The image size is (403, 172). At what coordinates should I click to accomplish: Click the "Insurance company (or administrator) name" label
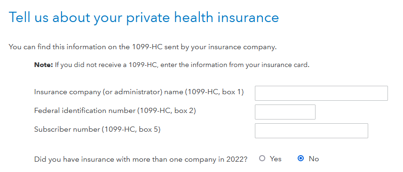[x=108, y=92]
